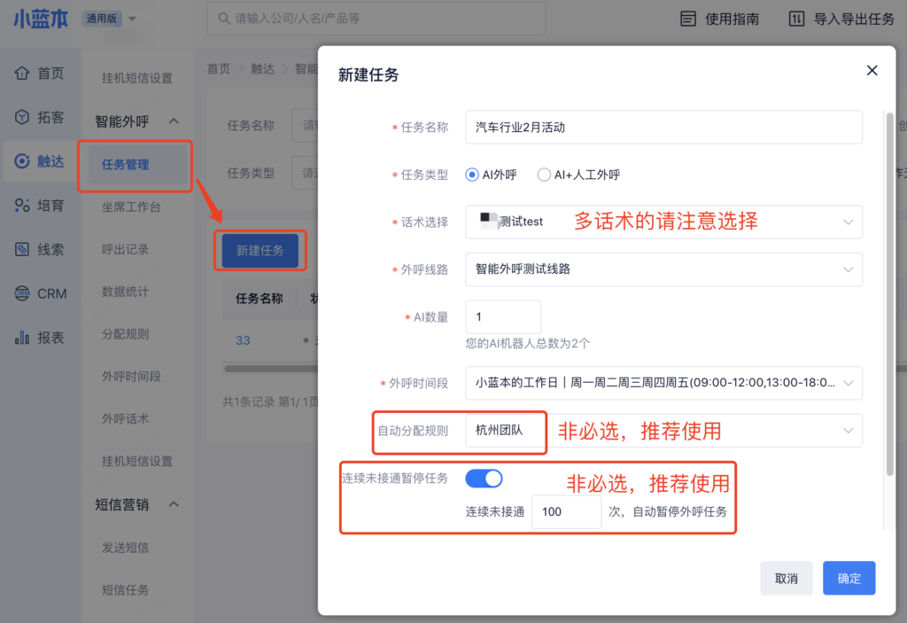
Task: Collapse the 智能外呼 menu group
Action: (x=174, y=121)
